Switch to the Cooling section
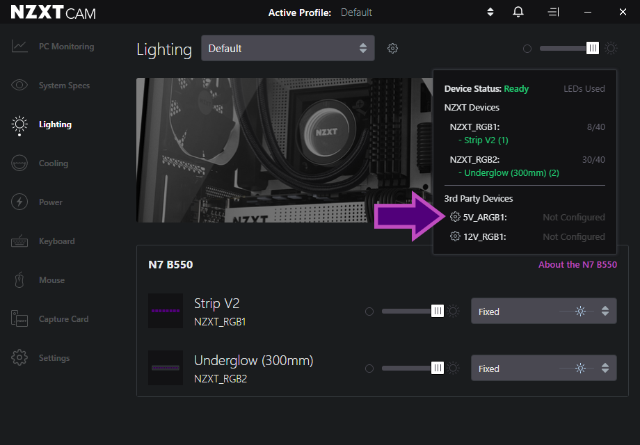The width and height of the screenshot is (640, 445). click(53, 163)
